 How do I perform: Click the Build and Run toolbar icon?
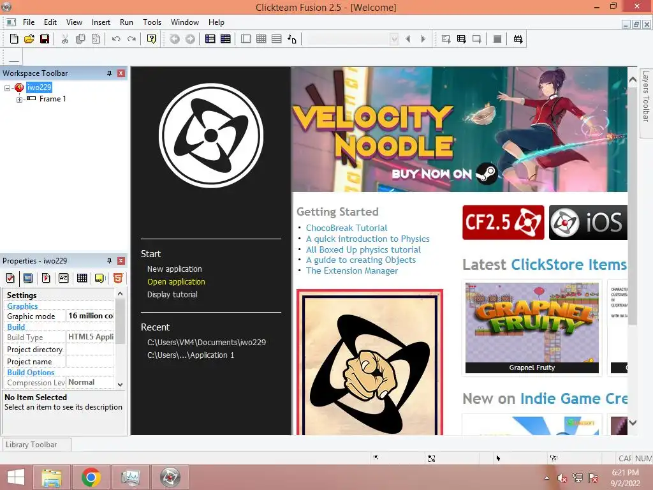(x=518, y=39)
